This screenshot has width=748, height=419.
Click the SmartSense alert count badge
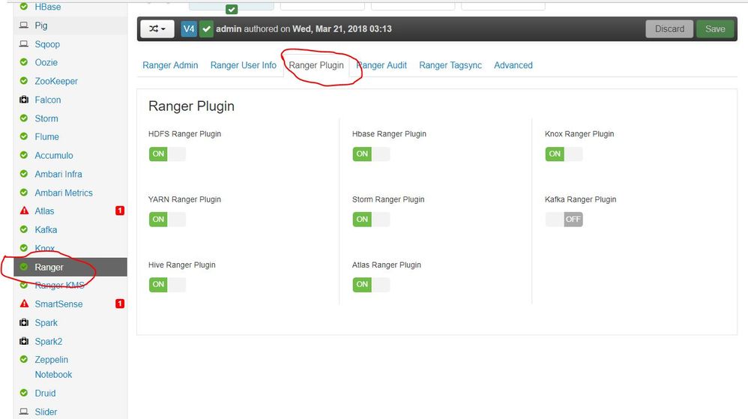[120, 304]
